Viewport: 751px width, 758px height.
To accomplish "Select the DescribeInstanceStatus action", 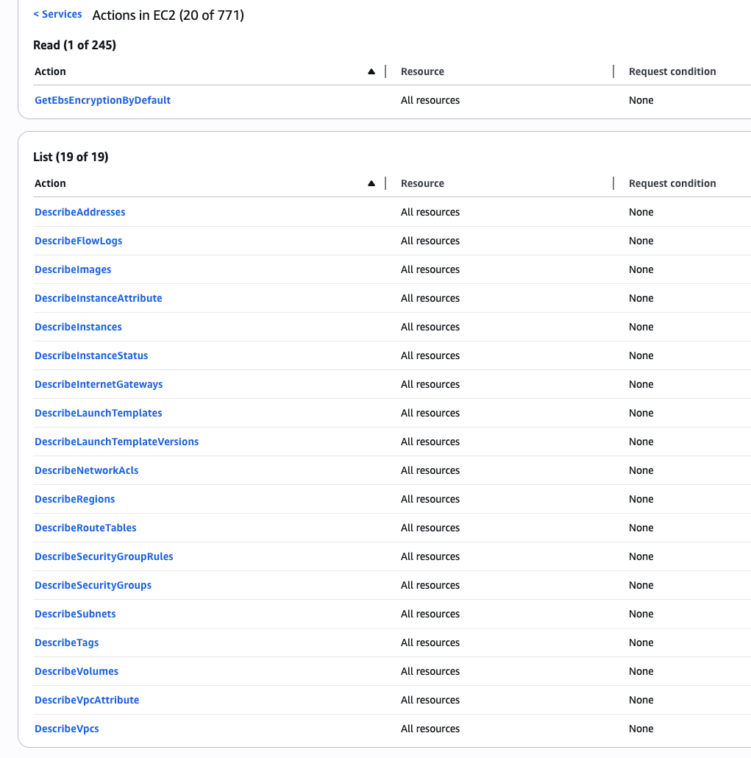I will pyautogui.click(x=91, y=355).
